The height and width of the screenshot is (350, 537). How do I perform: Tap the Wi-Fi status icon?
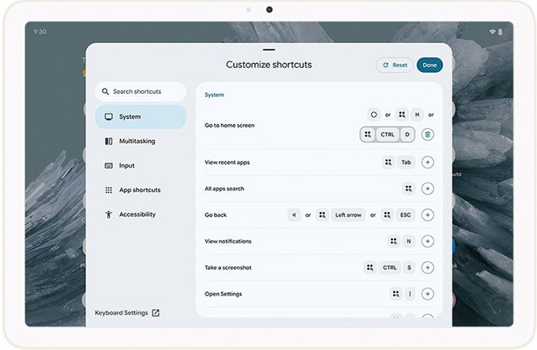pos(492,32)
